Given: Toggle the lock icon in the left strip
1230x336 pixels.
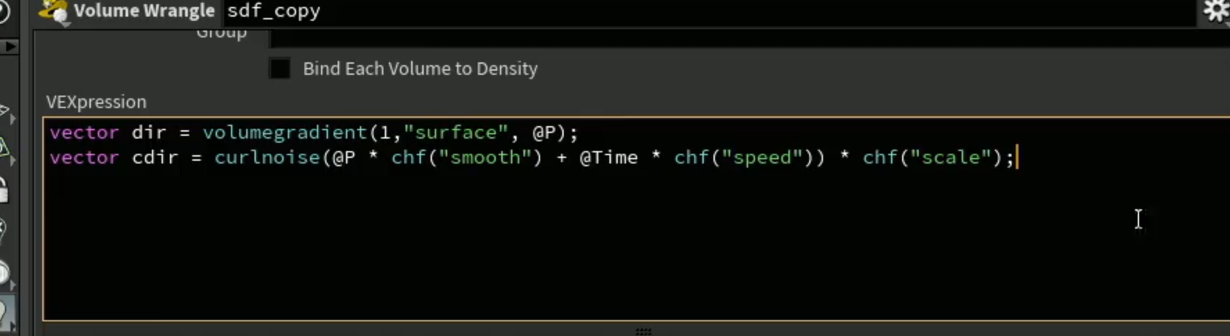Looking at the screenshot, I should tap(3, 190).
